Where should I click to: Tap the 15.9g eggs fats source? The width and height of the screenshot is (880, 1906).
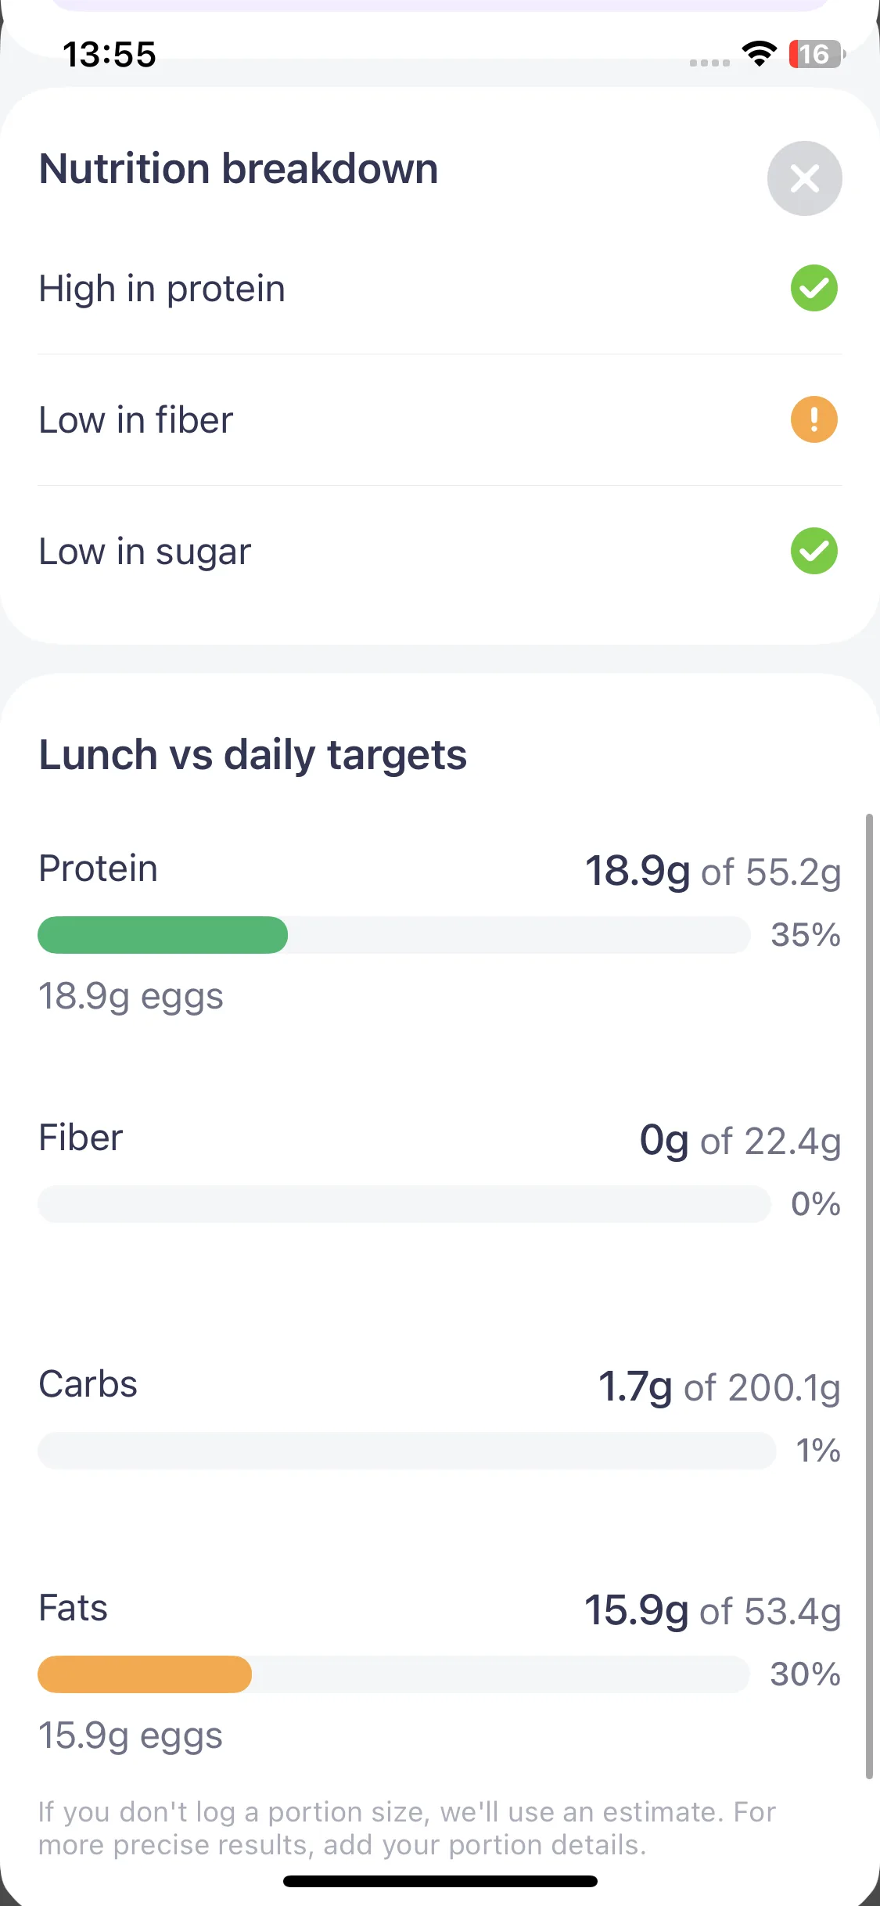131,1735
